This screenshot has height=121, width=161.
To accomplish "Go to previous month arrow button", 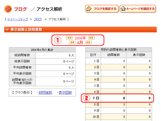I will coord(72,42).
